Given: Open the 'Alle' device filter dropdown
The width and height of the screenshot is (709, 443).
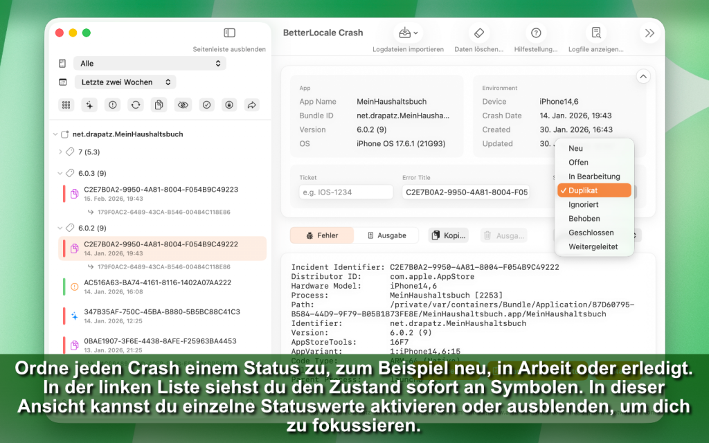Looking at the screenshot, I should (150, 63).
